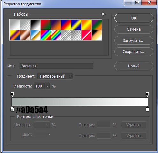Select the full spectrum gradient preset
158x153 pixels.
pyautogui.click(x=46, y=35)
